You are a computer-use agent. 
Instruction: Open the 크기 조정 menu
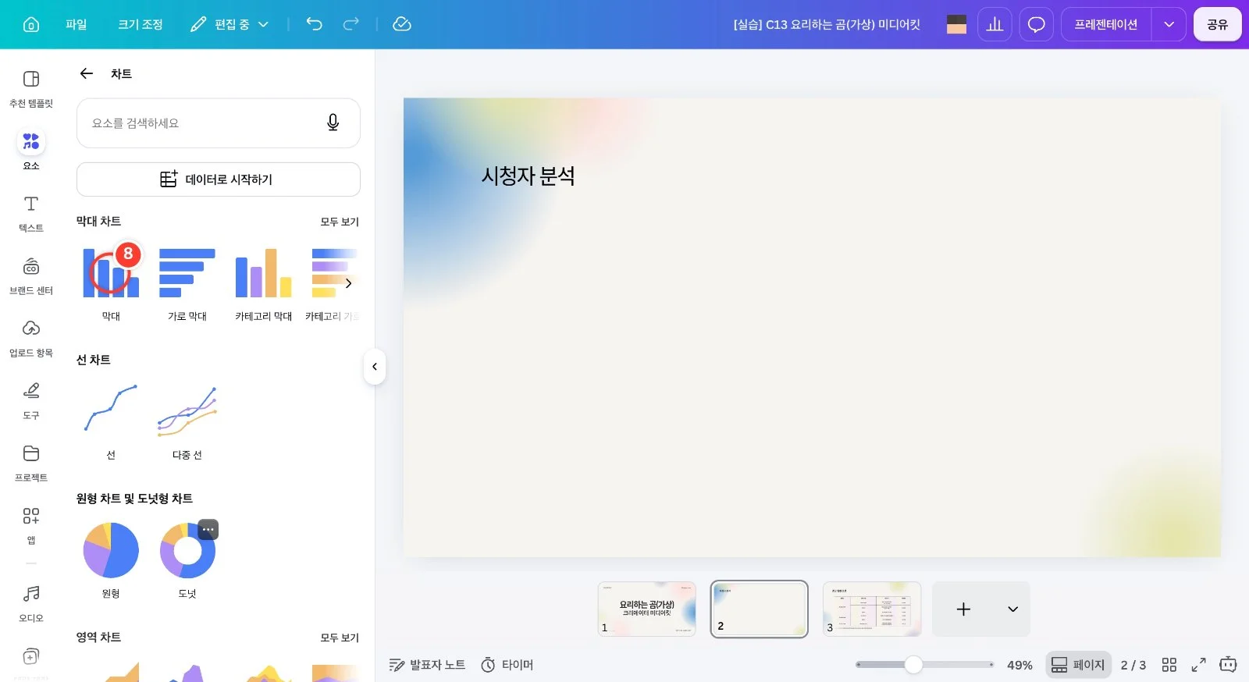[x=141, y=24]
